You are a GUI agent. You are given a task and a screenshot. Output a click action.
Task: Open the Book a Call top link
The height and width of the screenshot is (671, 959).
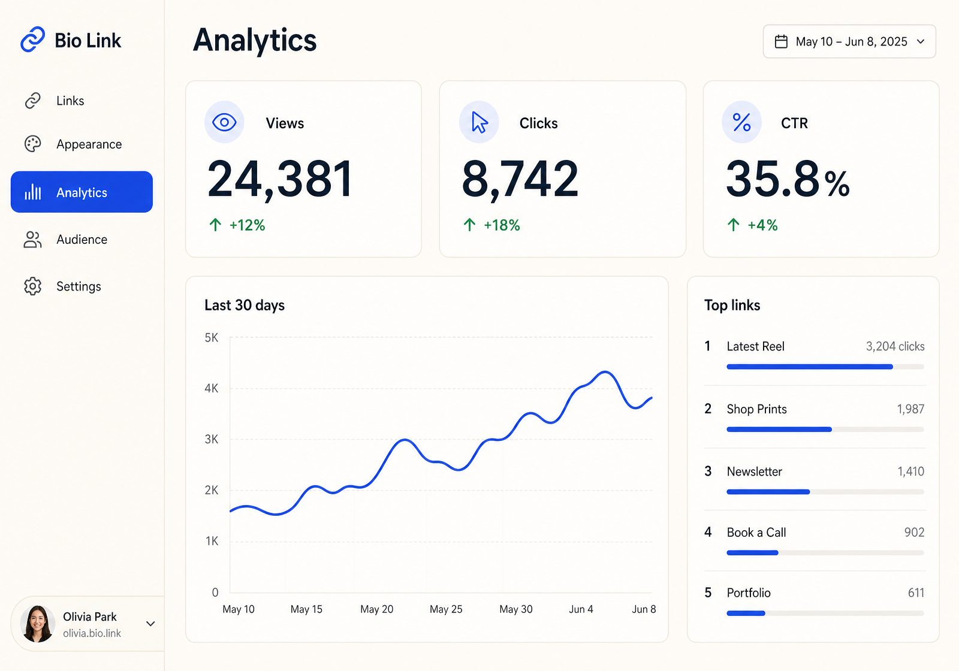pos(756,533)
